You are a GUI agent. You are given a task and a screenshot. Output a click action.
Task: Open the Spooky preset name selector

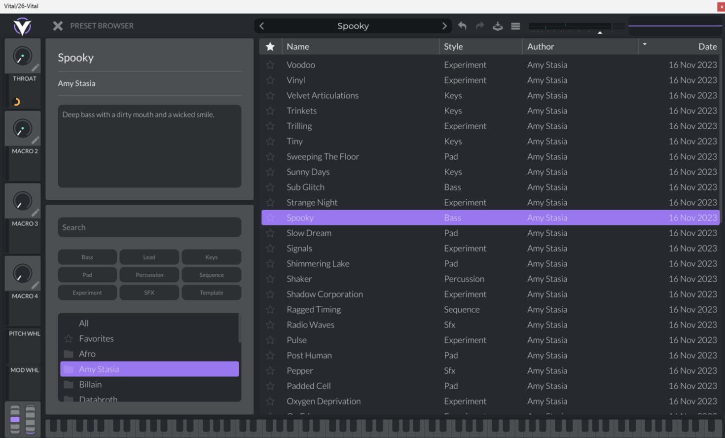[353, 26]
